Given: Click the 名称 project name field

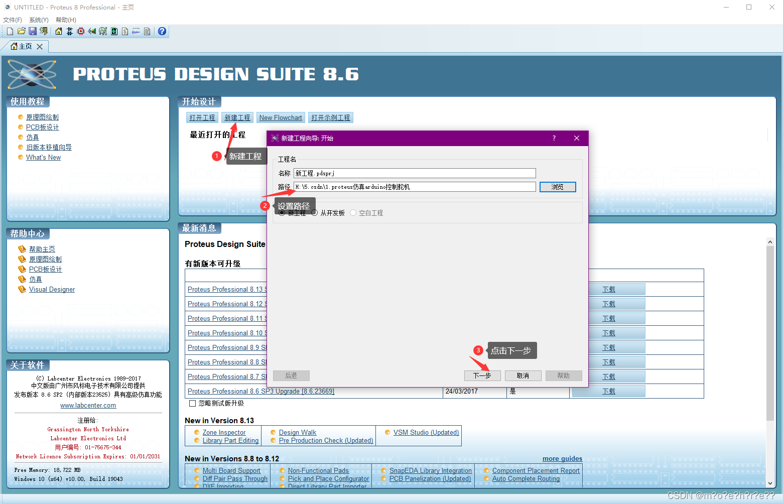Looking at the screenshot, I should 415,173.
